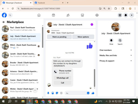Choose a GIF icon
This screenshot has height=104, width=138.
pyautogui.click(x=61, y=93)
